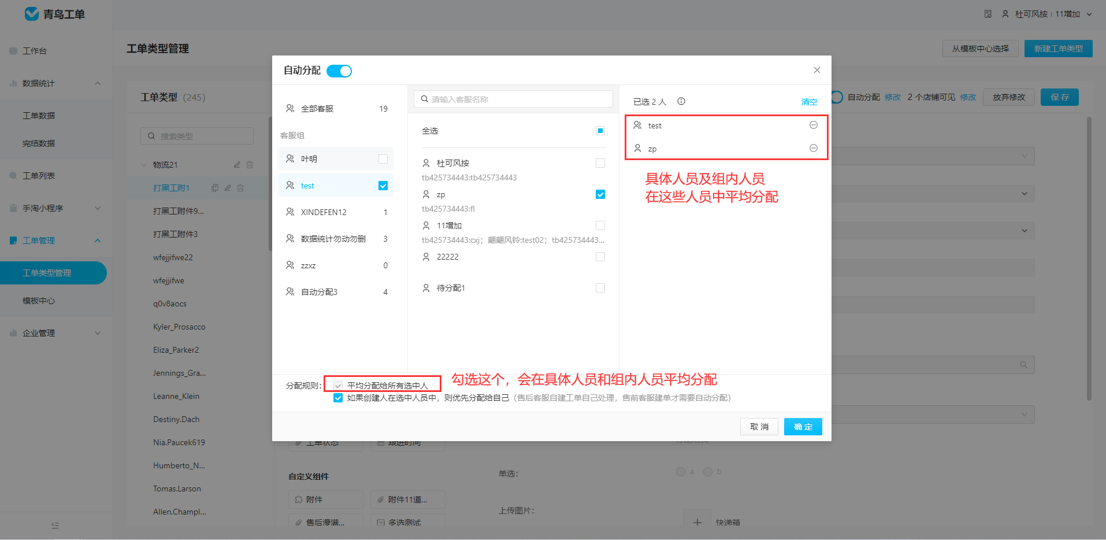Check the 叶明 group checkbox
The width and height of the screenshot is (1106, 540).
pyautogui.click(x=383, y=159)
